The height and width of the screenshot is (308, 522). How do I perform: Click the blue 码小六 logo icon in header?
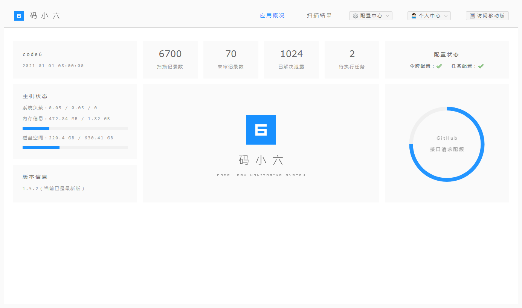[19, 16]
